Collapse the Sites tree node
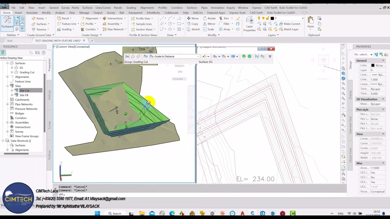 (x=7, y=86)
